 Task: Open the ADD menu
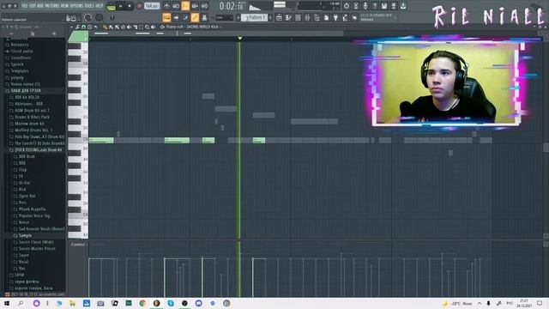(x=40, y=6)
